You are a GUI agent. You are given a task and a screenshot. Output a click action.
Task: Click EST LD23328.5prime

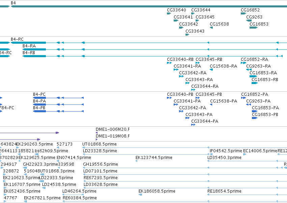(x=100, y=151)
